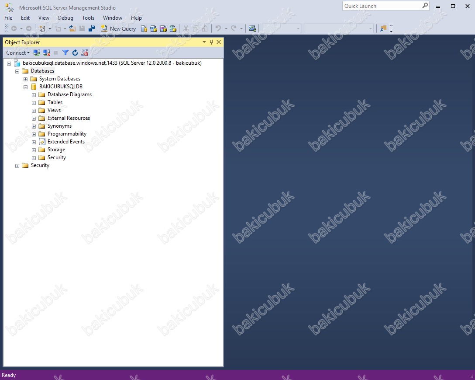Image resolution: width=475 pixels, height=380 pixels.
Task: Open the Activity Monitor icon
Action: coord(252,28)
